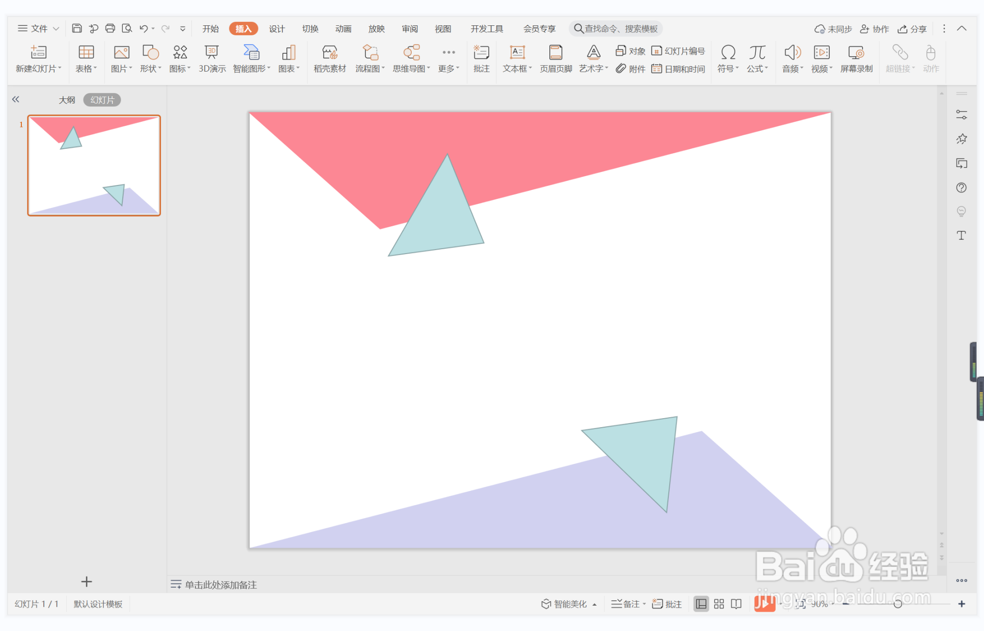Add a new slide with plus button
The width and height of the screenshot is (984, 631).
pyautogui.click(x=87, y=581)
